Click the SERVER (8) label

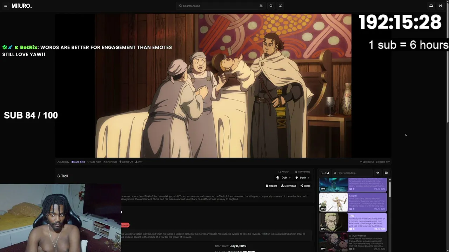302,172
